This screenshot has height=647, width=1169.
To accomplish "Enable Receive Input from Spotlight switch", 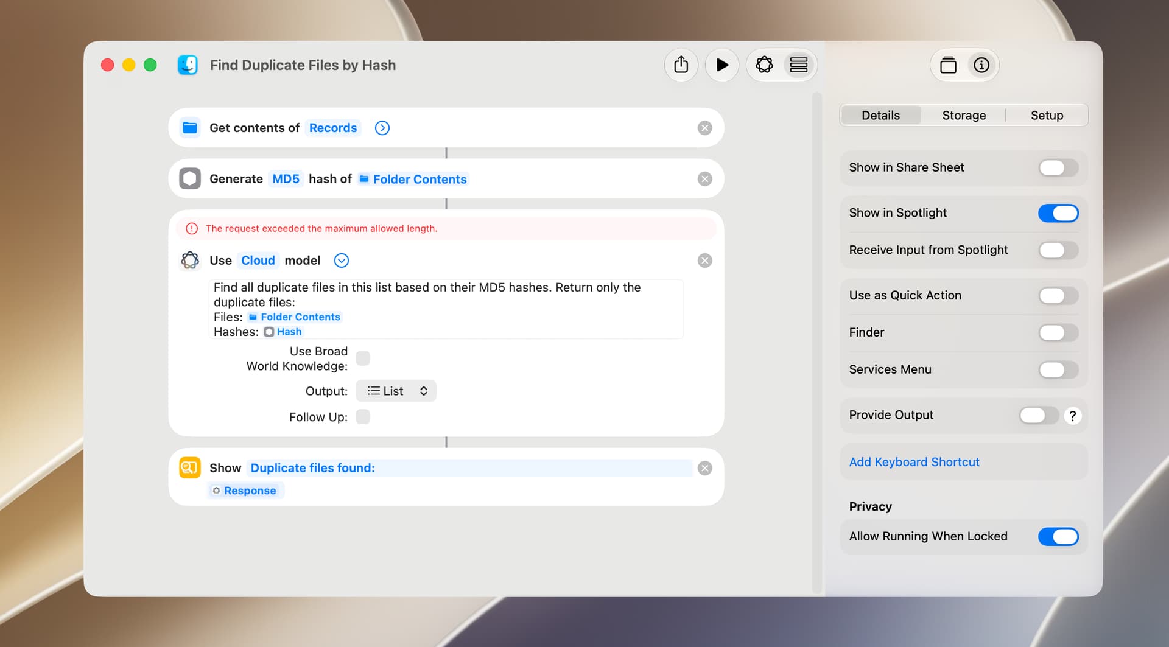I will pyautogui.click(x=1058, y=250).
